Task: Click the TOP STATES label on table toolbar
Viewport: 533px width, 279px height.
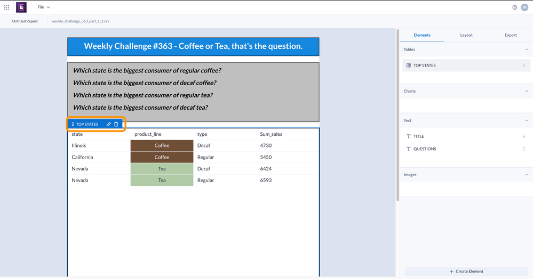Action: (x=87, y=124)
